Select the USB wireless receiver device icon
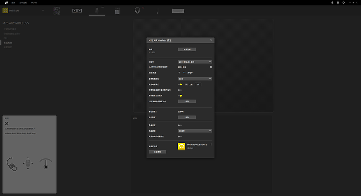The width and height of the screenshot is (361, 196). pos(117,11)
